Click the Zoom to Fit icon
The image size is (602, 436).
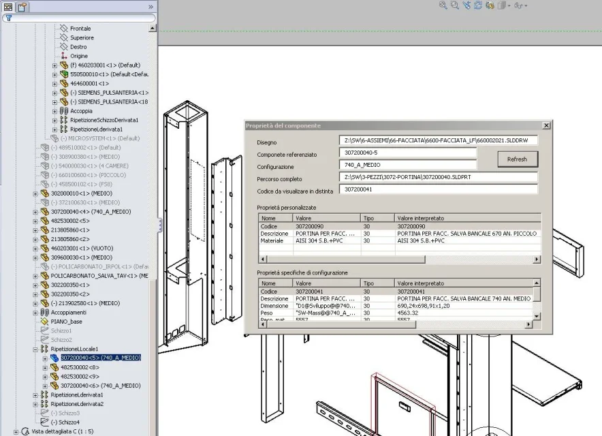(x=443, y=5)
